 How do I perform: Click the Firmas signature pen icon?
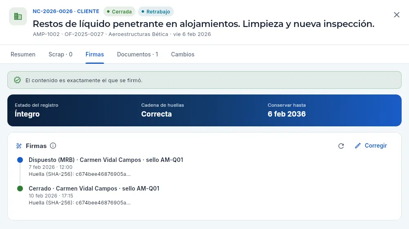pos(19,146)
